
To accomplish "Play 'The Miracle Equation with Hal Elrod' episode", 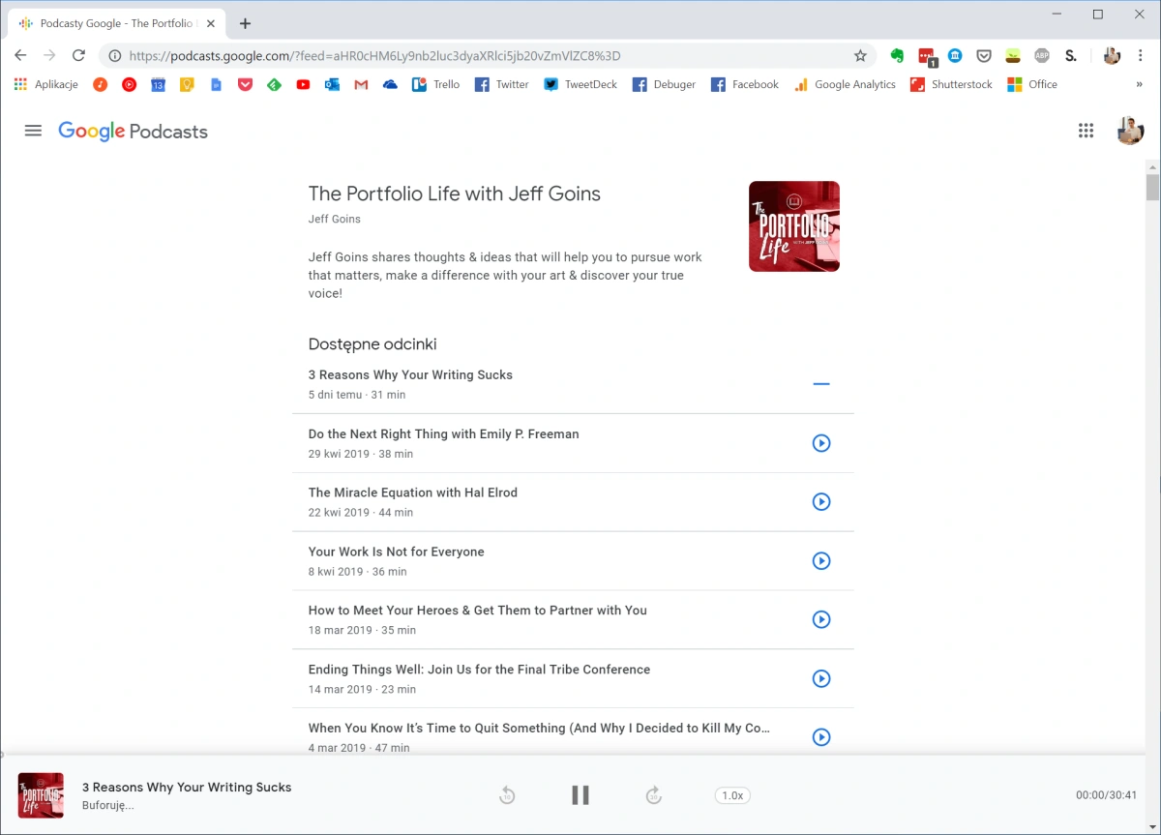I will point(821,502).
